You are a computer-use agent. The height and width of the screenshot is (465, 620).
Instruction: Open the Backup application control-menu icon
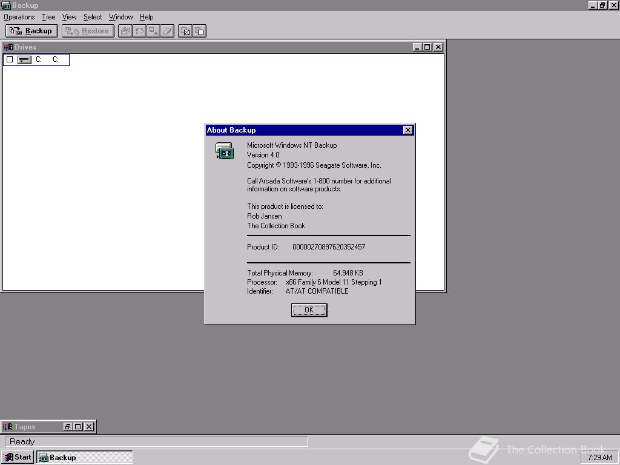[x=5, y=5]
